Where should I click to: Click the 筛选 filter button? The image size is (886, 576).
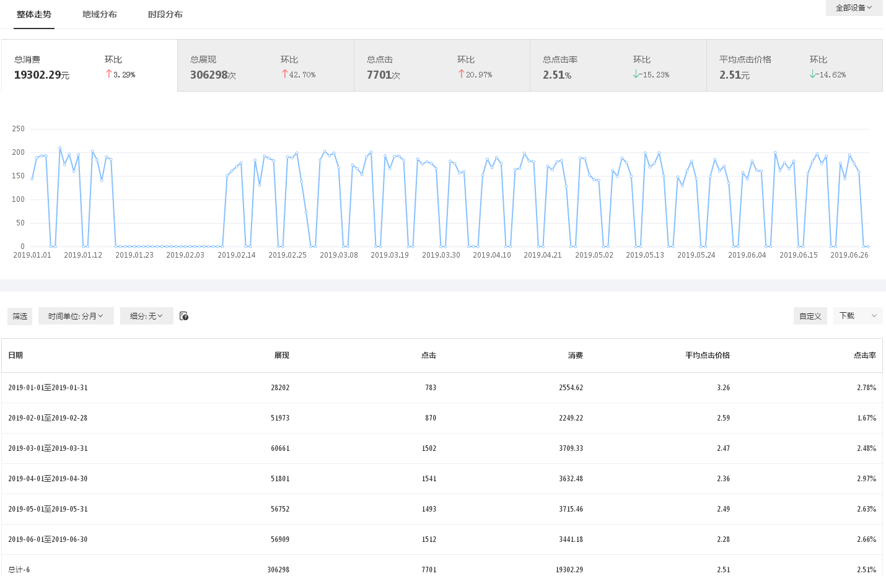pos(20,316)
